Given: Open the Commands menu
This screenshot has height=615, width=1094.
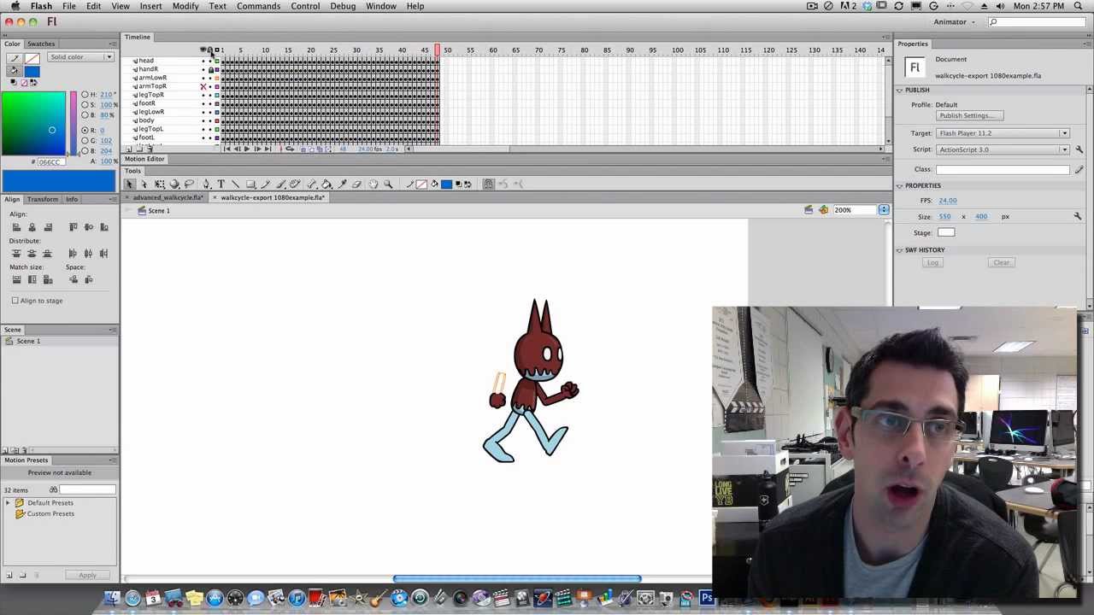Looking at the screenshot, I should click(x=258, y=6).
